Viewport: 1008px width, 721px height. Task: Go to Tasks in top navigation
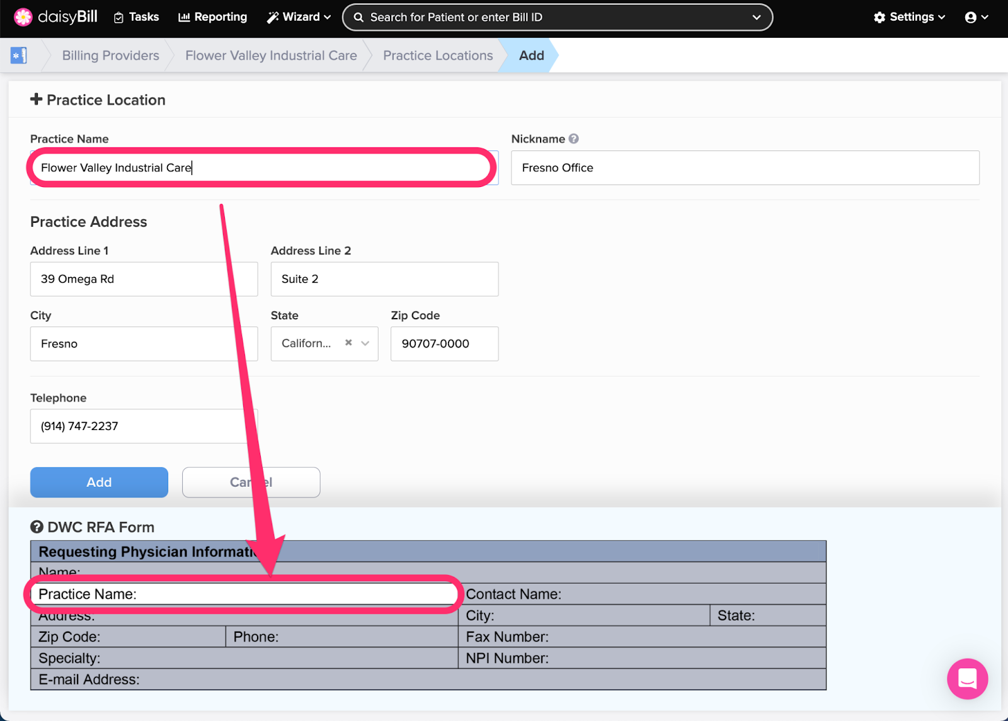click(x=136, y=17)
